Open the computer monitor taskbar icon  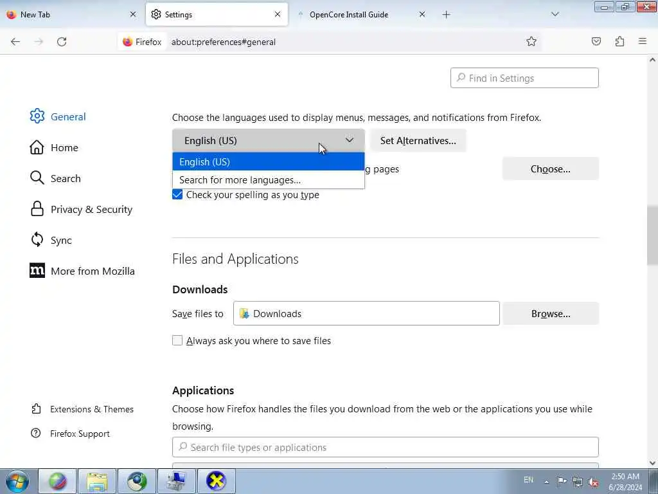click(176, 481)
